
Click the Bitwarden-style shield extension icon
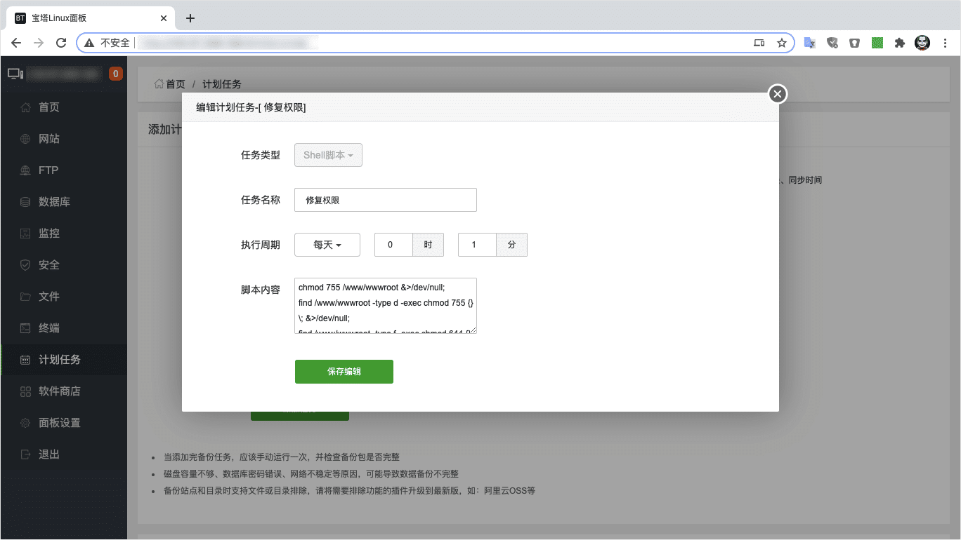(854, 43)
